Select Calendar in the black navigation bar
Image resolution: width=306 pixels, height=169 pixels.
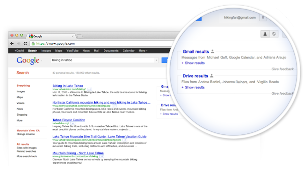(x=129, y=51)
